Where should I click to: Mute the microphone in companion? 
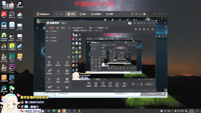[117, 84]
